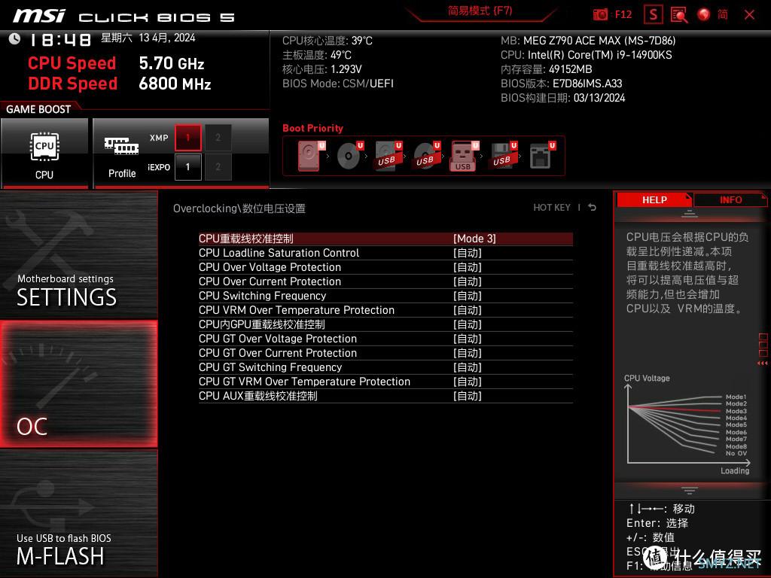Switch to Easy Mode (F7)
771x578 pixels.
pos(480,11)
